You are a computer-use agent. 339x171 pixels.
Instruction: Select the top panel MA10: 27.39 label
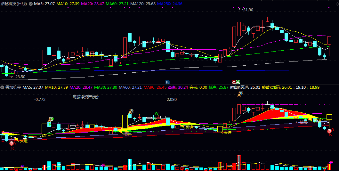(68, 4)
